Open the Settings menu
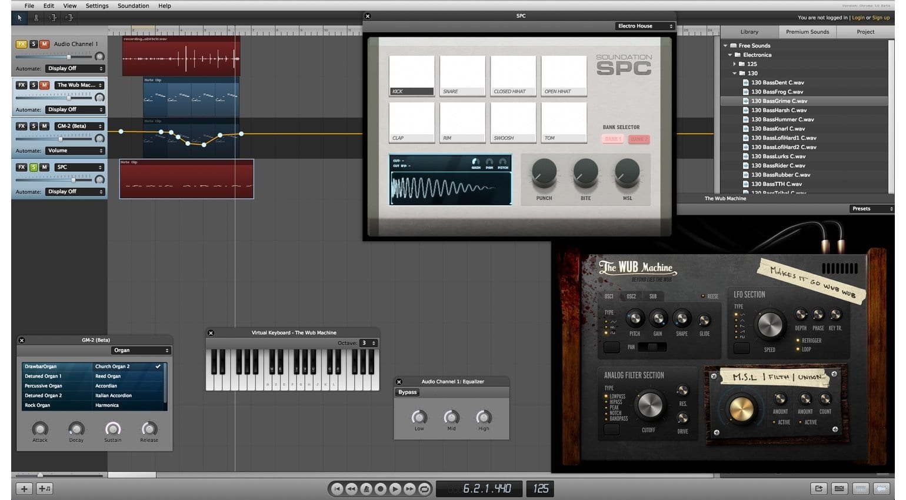The width and height of the screenshot is (906, 500). coord(97,6)
